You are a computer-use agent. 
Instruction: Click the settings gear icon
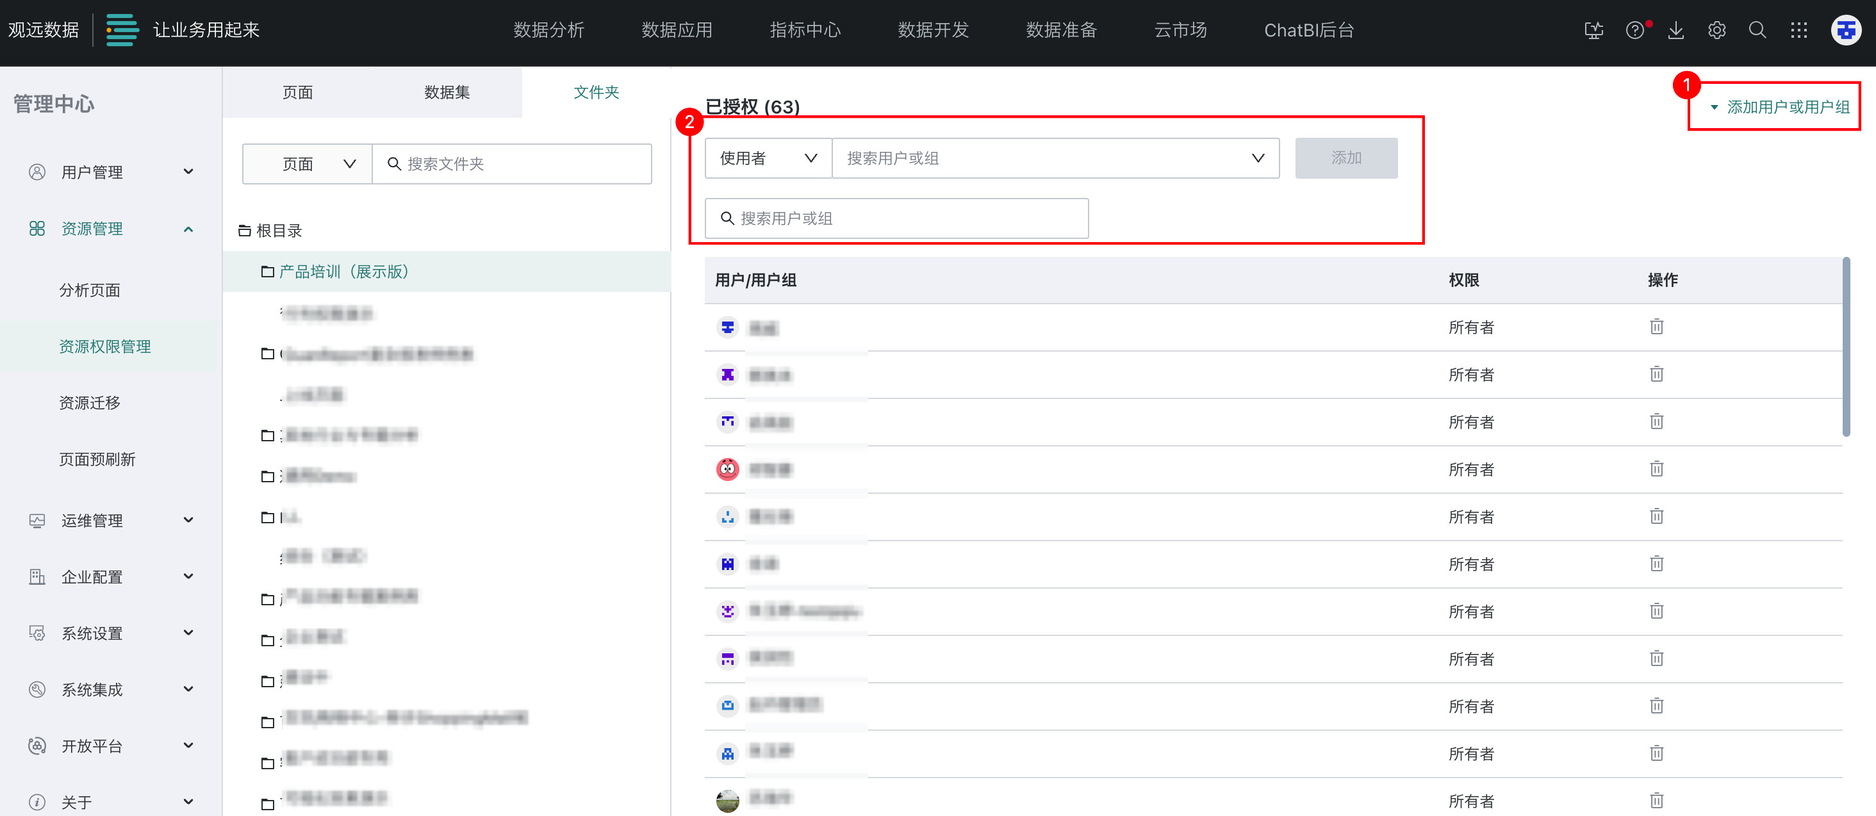click(x=1716, y=30)
